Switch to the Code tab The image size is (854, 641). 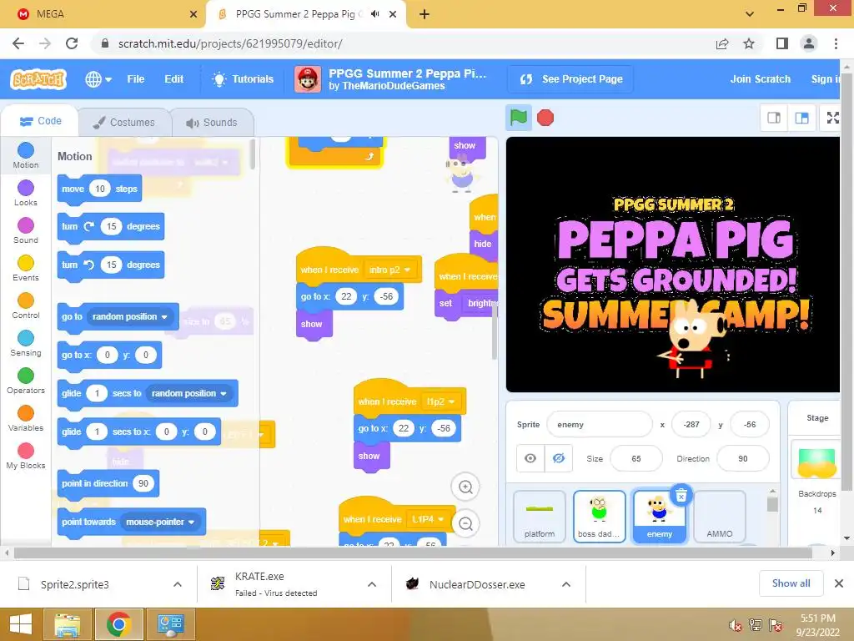click(40, 121)
